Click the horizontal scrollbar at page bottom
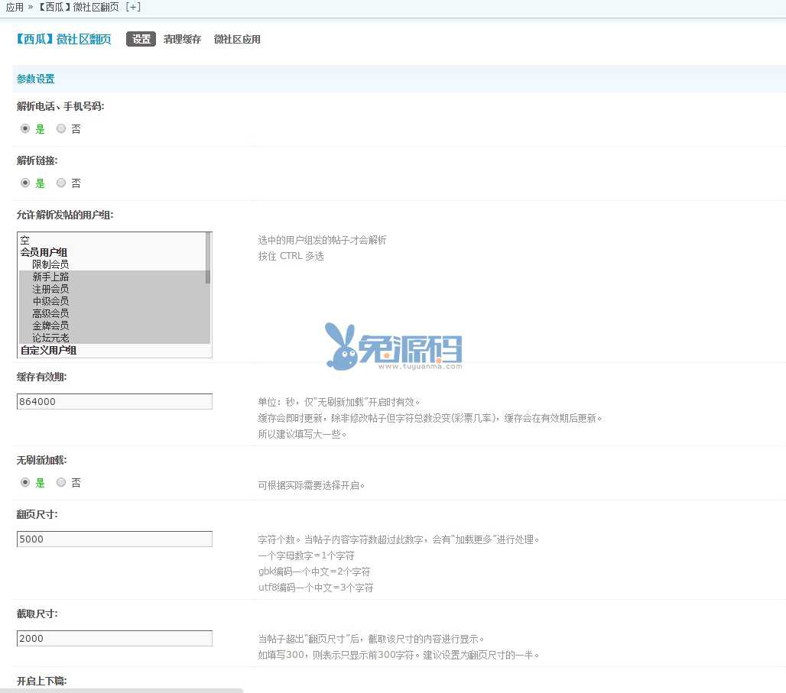Image resolution: width=786 pixels, height=693 pixels. coord(122,691)
